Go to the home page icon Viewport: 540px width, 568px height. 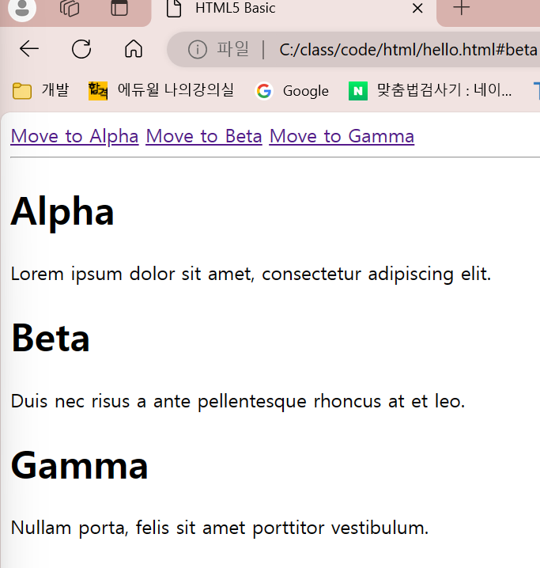click(134, 49)
